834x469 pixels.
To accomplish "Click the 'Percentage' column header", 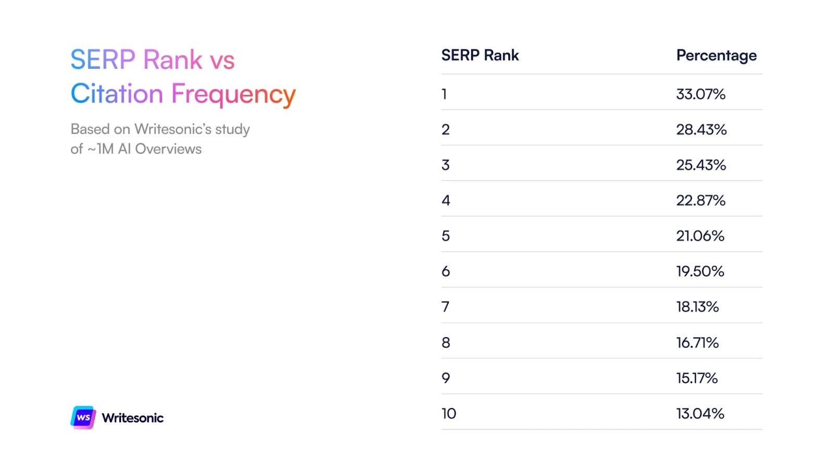I will (716, 55).
